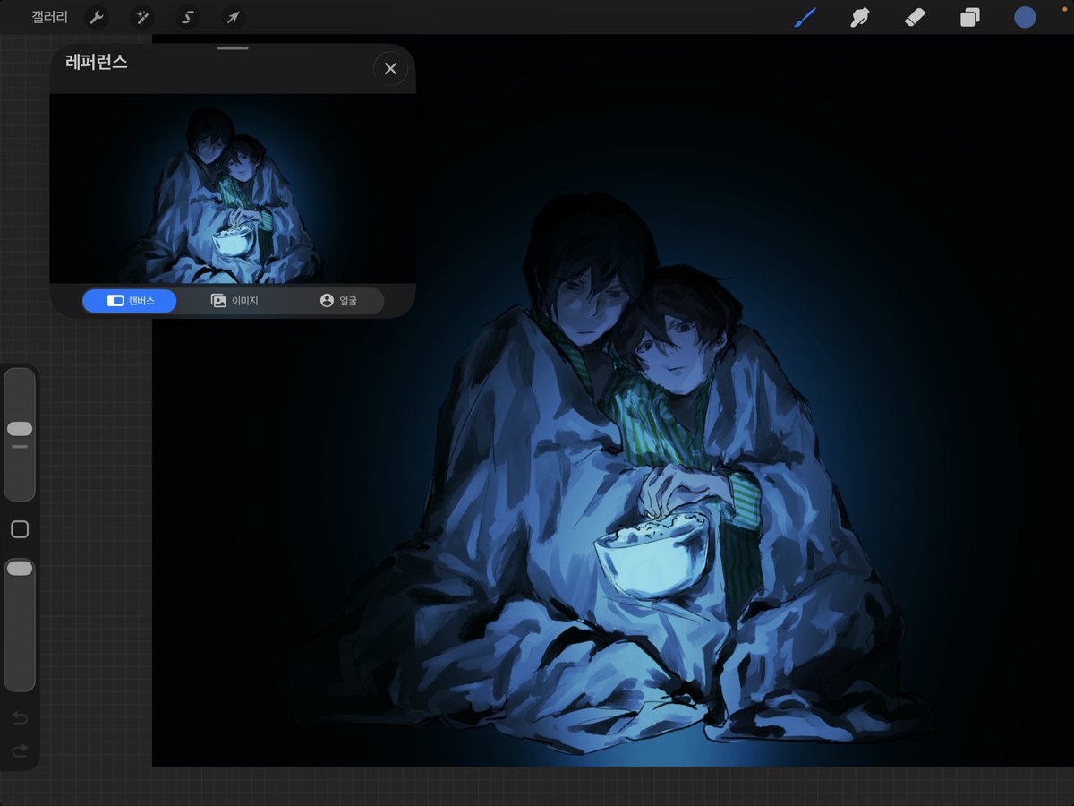This screenshot has width=1074, height=806.
Task: Close the 레퍼런스 reference panel
Action: pyautogui.click(x=390, y=68)
